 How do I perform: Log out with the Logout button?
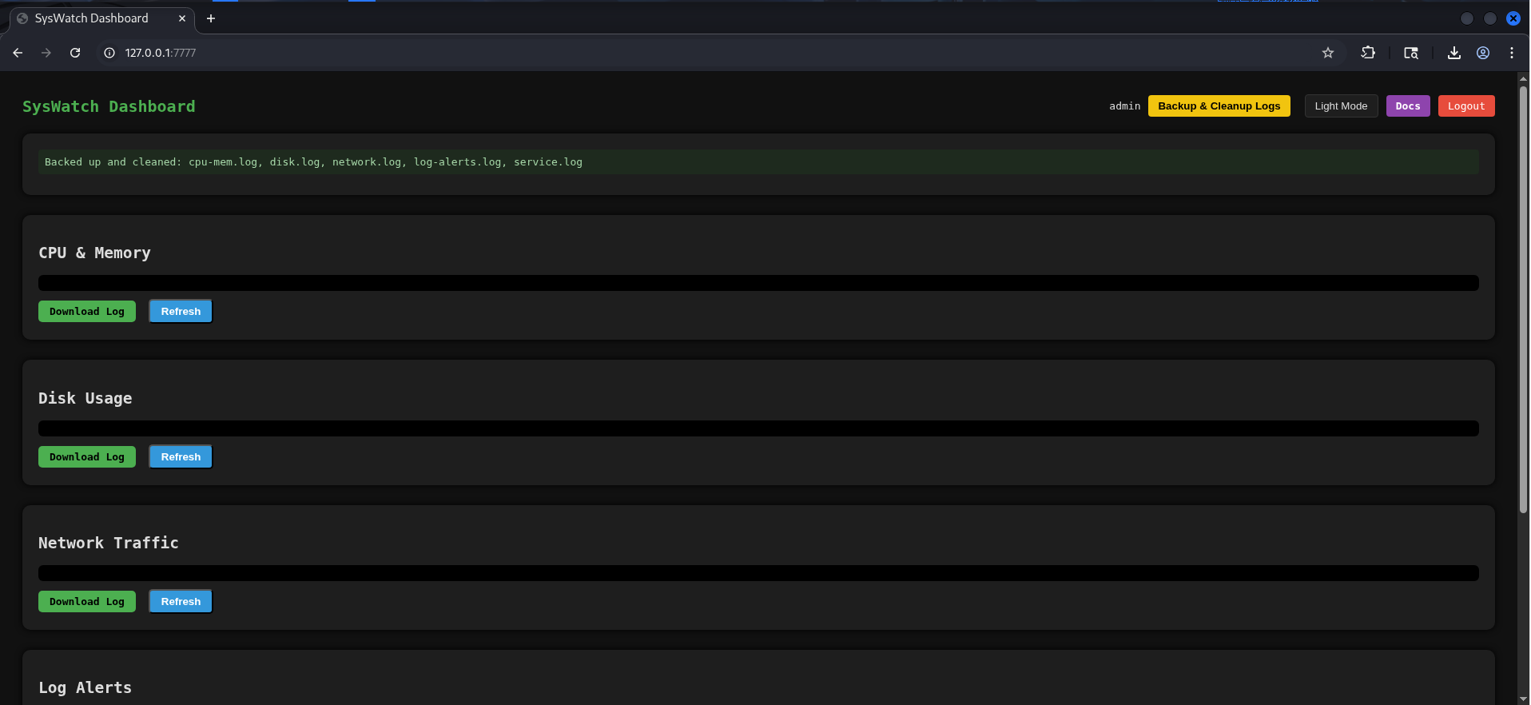1465,106
